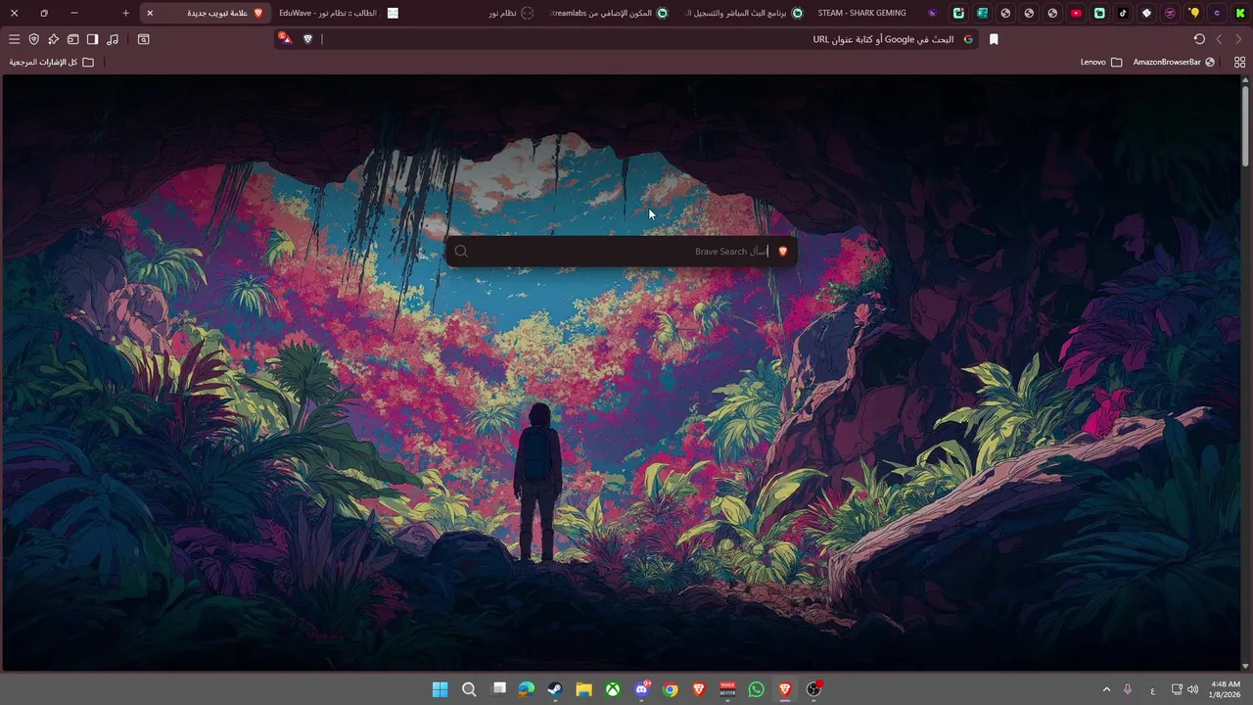Open Windows Search from the taskbar
This screenshot has width=1253, height=705.
(469, 689)
